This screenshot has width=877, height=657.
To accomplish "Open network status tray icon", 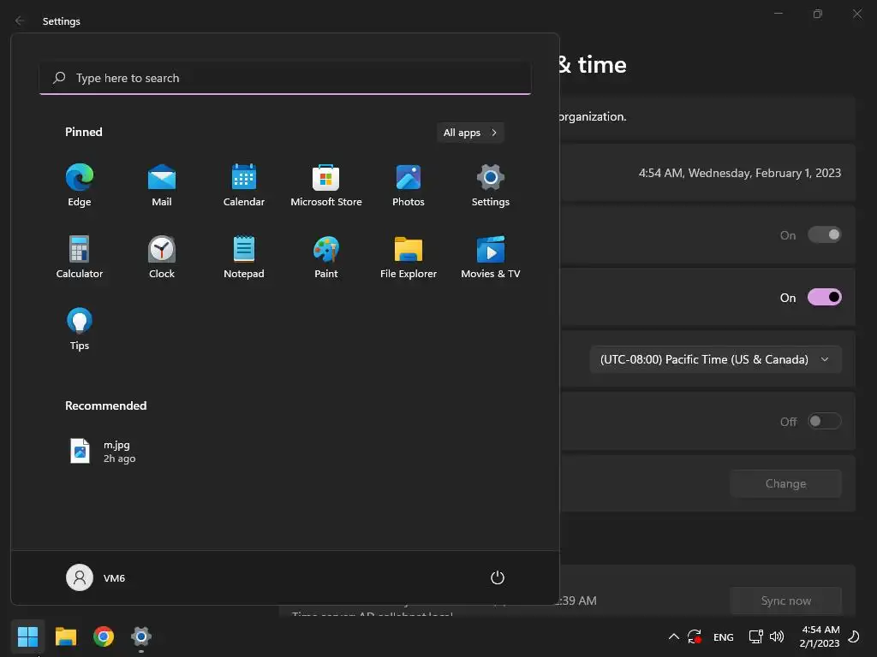I will (x=755, y=636).
